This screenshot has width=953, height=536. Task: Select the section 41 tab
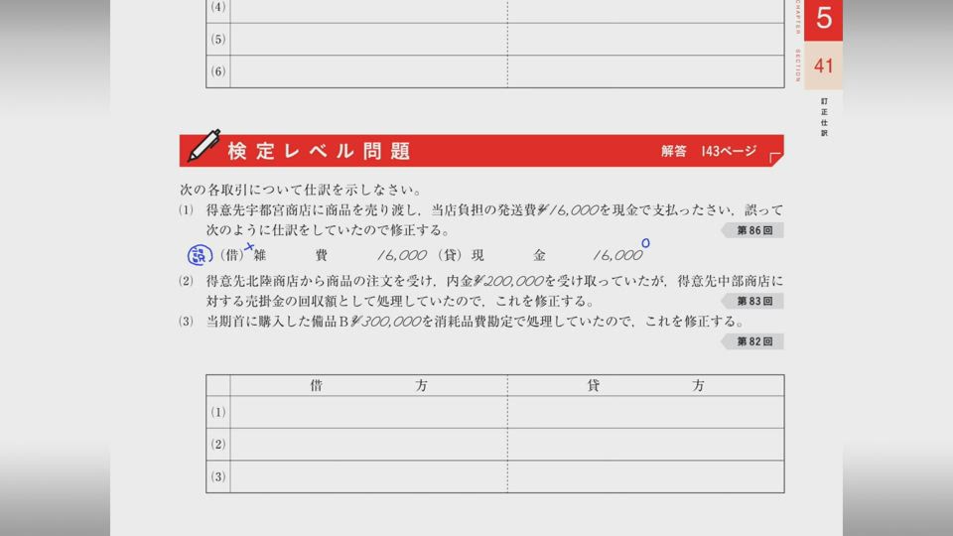click(823, 67)
